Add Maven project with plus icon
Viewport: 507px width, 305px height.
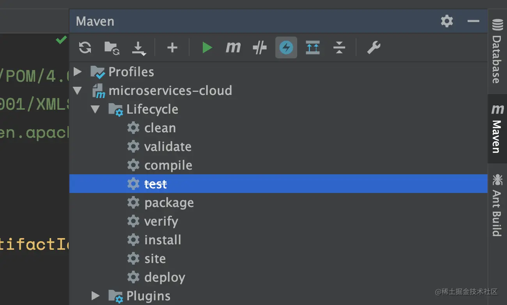172,47
